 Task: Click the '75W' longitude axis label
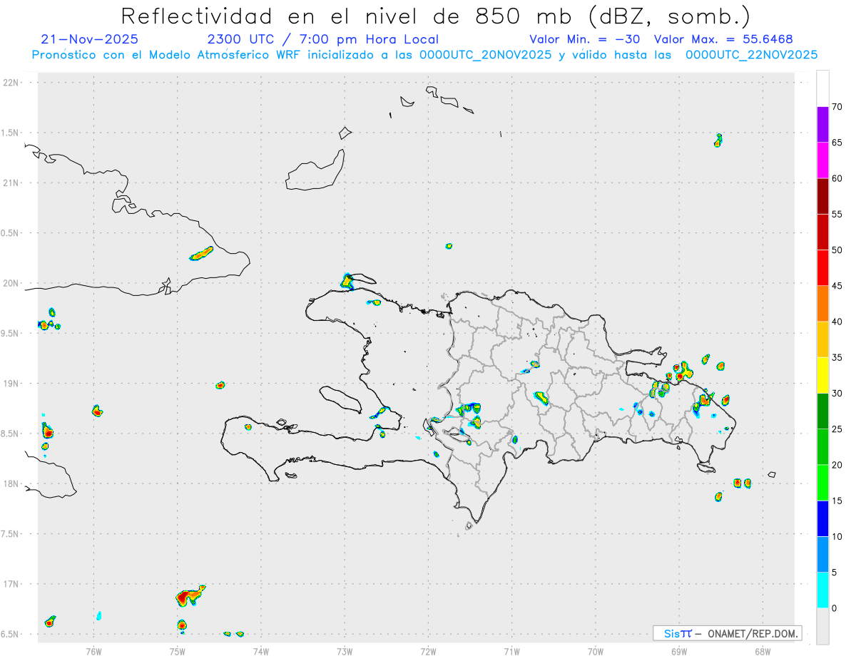click(178, 650)
